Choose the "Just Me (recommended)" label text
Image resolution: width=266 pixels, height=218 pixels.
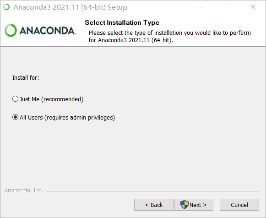[51, 99]
